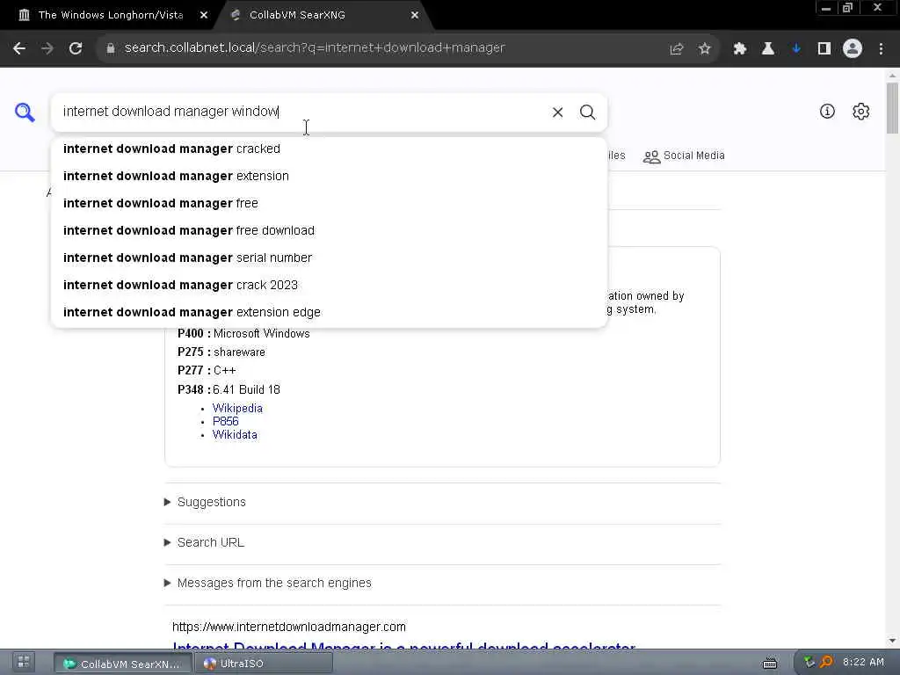This screenshot has height=675, width=900.
Task: Click the 'P400 : Microsoft Windows' row
Action: click(243, 333)
